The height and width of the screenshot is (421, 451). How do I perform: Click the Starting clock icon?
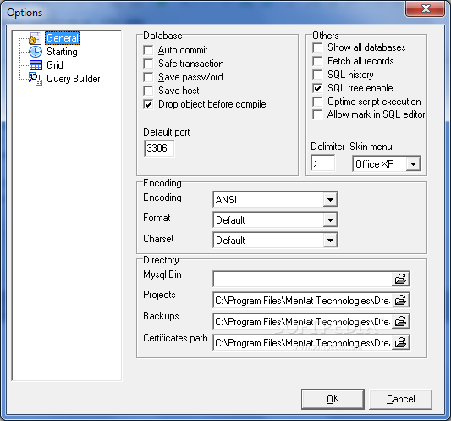click(36, 52)
